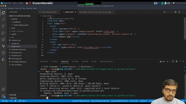Open Explorer more actions ellipsis
The width and height of the screenshot is (186, 104).
[x=34, y=12]
